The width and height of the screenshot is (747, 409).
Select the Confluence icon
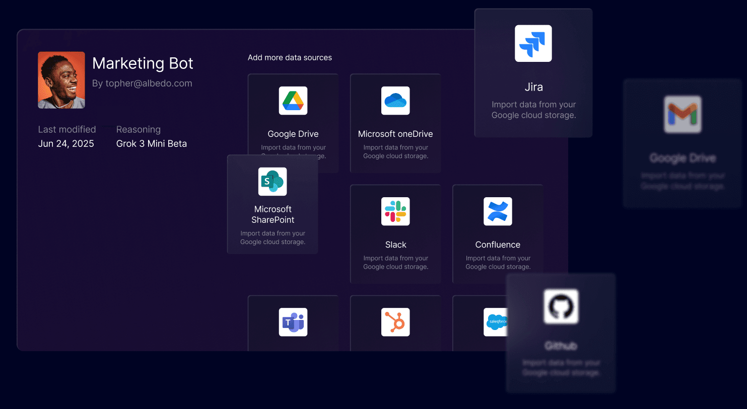pyautogui.click(x=498, y=211)
